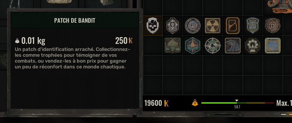Image resolution: width=292 pixels, height=123 pixels.
Task: Select the blue atom-and-eye patch
Action: (x=253, y=25)
